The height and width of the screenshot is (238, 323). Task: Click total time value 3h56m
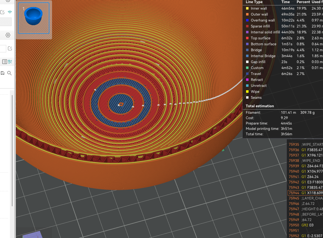tap(286, 134)
